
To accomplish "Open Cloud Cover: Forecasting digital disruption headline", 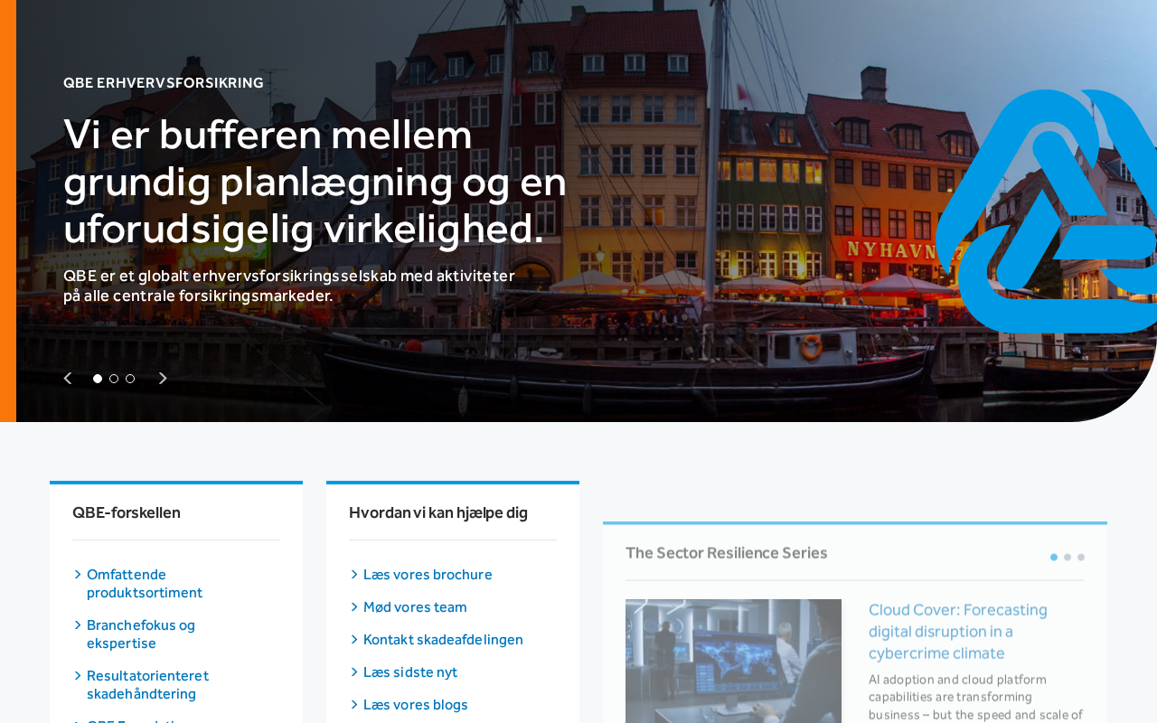I will click(x=958, y=631).
